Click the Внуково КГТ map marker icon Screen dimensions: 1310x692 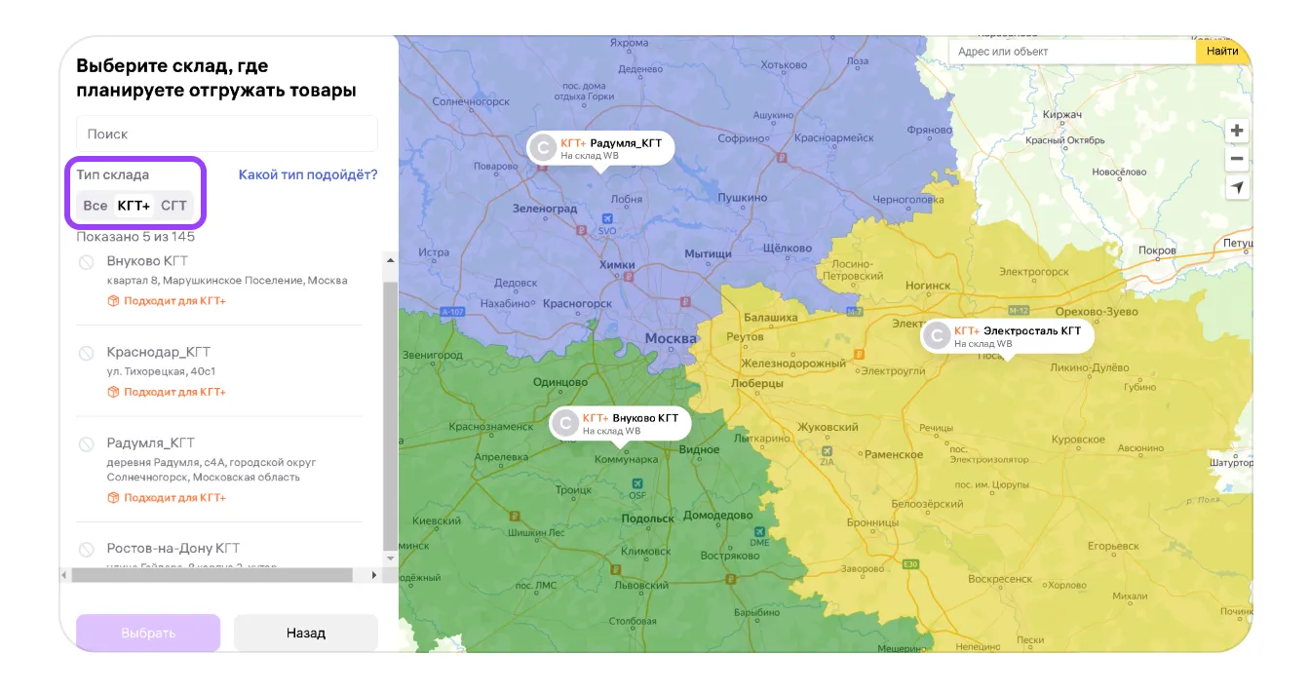point(564,423)
